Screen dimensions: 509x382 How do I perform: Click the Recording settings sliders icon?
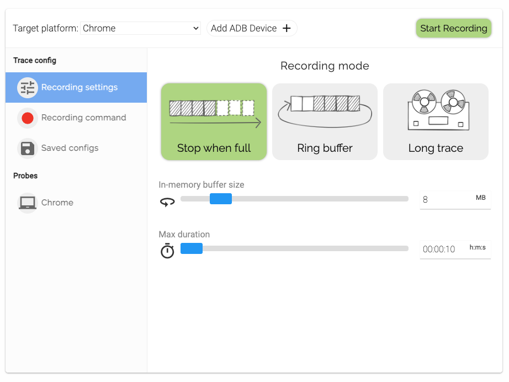pyautogui.click(x=27, y=88)
